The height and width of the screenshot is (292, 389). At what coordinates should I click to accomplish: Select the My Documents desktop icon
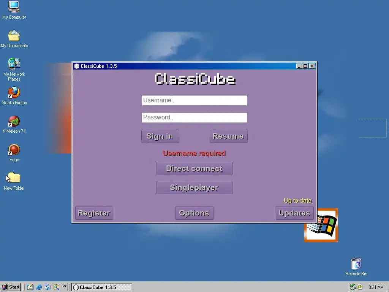tap(14, 39)
